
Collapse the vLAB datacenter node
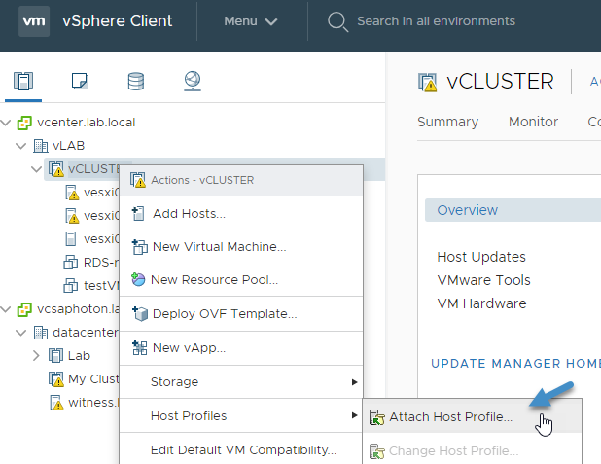pos(20,146)
